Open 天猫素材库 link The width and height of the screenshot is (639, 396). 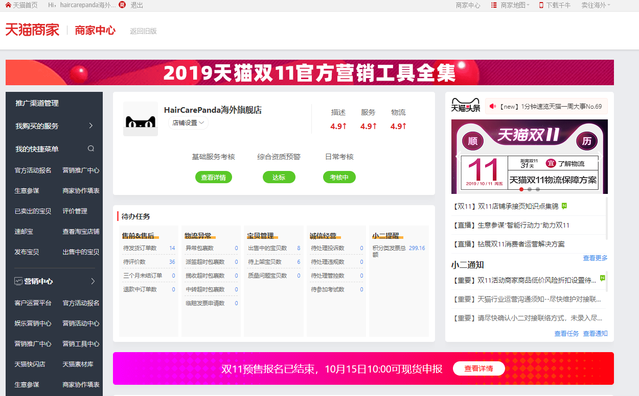78,364
